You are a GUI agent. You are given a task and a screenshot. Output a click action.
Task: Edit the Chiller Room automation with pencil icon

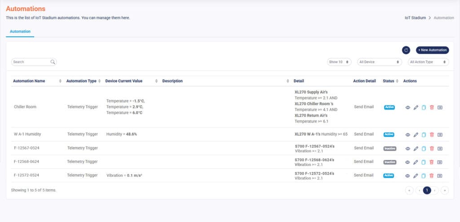416,107
